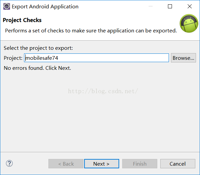Cancel the export dialog

[178, 164]
